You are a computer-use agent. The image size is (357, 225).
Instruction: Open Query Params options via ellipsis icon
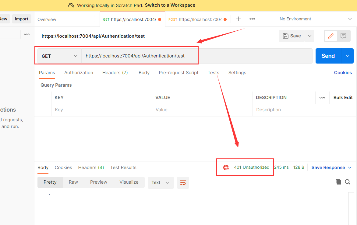[x=322, y=97]
